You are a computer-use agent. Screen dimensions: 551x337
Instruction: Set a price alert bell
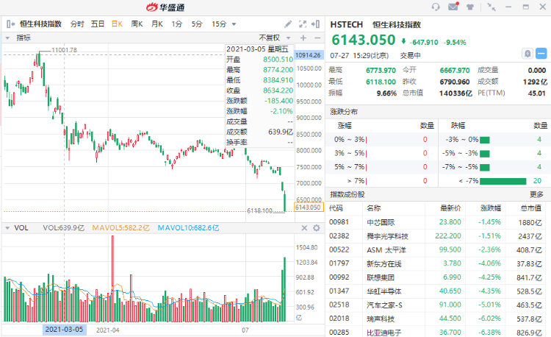[x=527, y=54]
